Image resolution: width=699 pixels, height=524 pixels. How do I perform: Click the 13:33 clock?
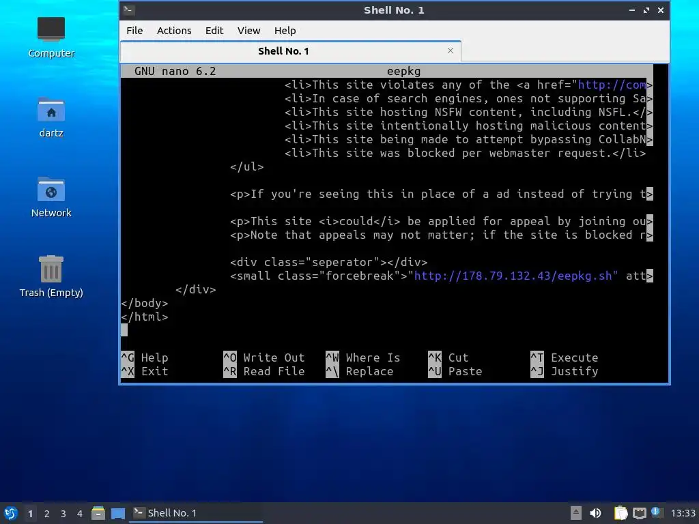click(x=683, y=513)
